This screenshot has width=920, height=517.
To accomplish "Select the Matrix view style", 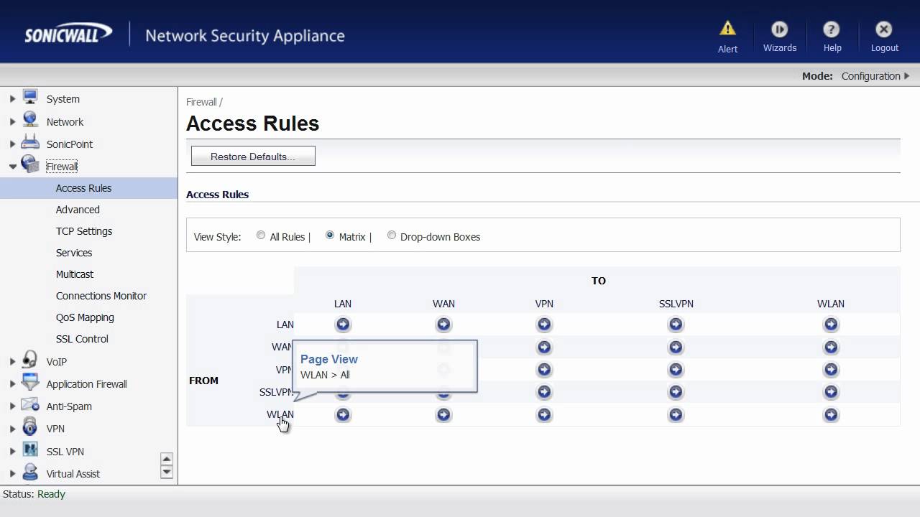I will click(x=330, y=236).
